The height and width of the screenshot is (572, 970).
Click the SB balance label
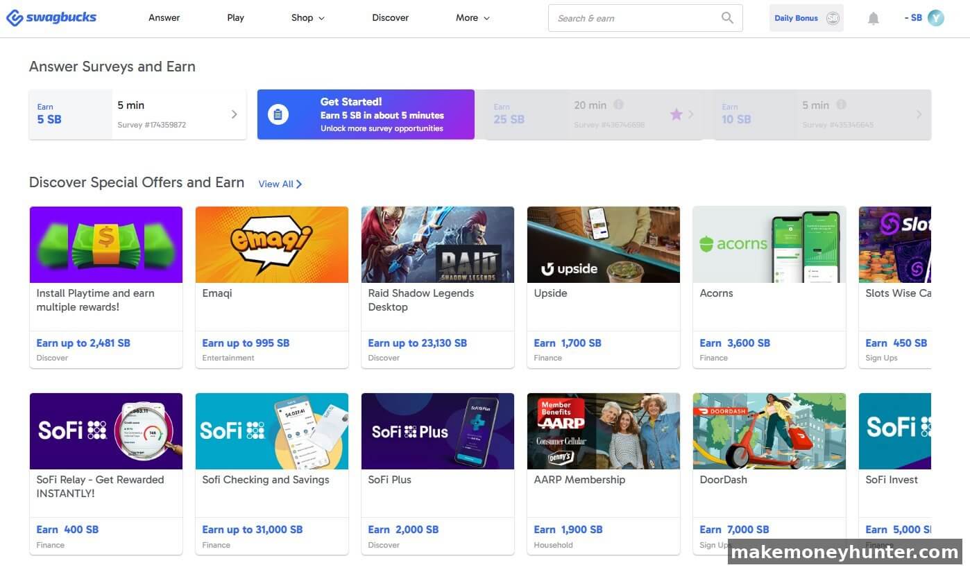click(913, 18)
